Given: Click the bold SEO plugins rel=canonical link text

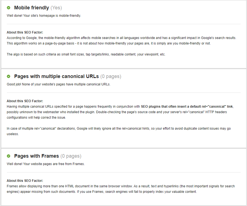Looking at the screenshot, I should (x=187, y=107).
